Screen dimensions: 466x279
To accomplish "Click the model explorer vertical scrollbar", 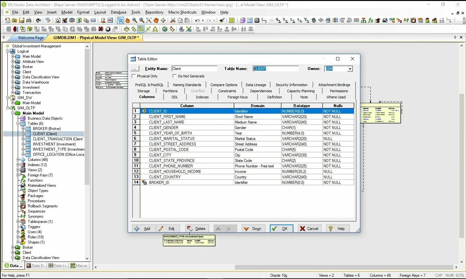I will pos(87,152).
